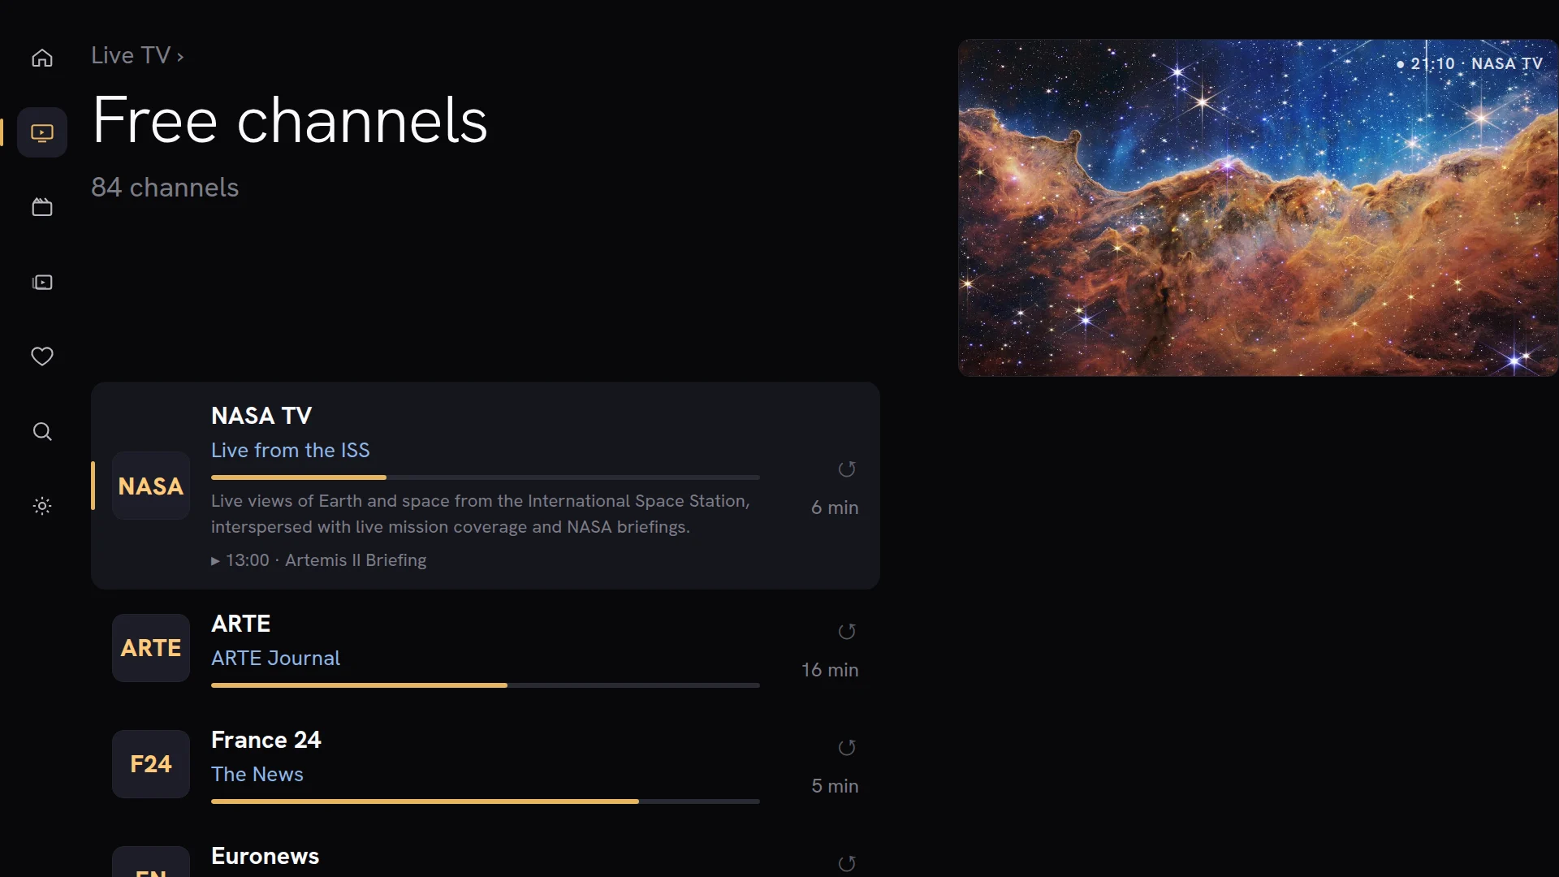
Task: Open Settings gear icon in sidebar
Action: click(42, 506)
